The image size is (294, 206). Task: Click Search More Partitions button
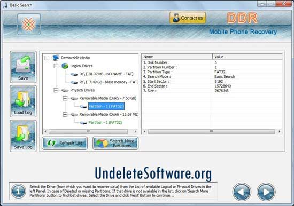(115, 143)
